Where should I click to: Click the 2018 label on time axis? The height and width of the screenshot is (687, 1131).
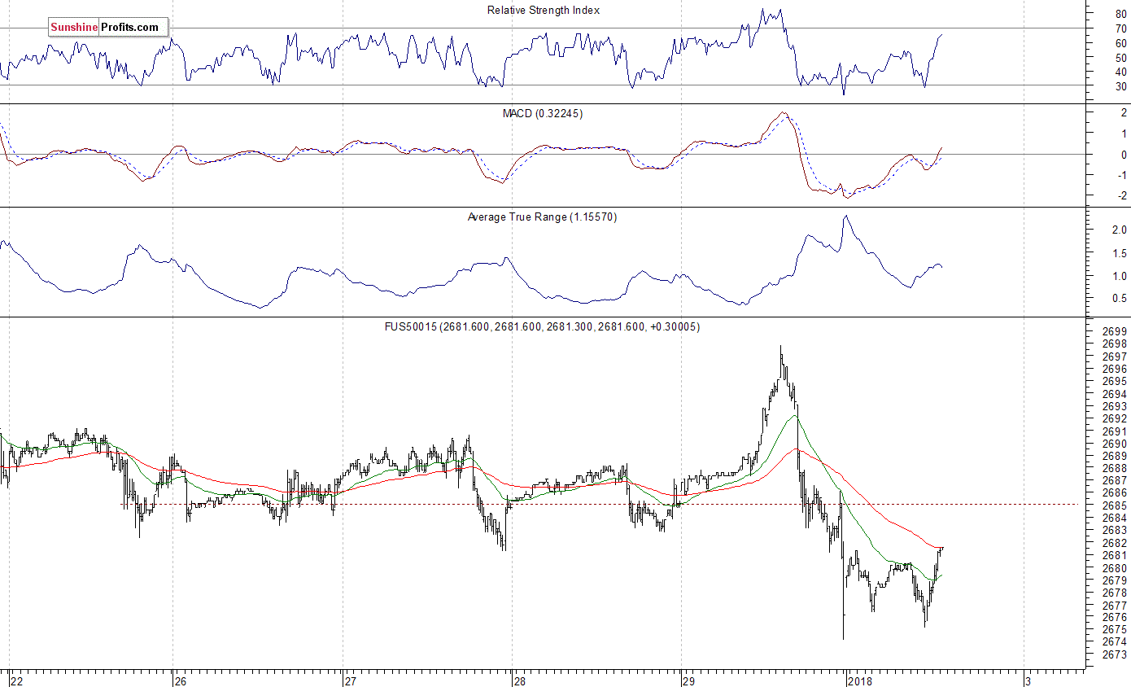(x=861, y=680)
